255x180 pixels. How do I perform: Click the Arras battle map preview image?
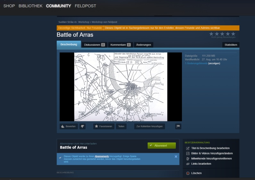click(x=121, y=87)
